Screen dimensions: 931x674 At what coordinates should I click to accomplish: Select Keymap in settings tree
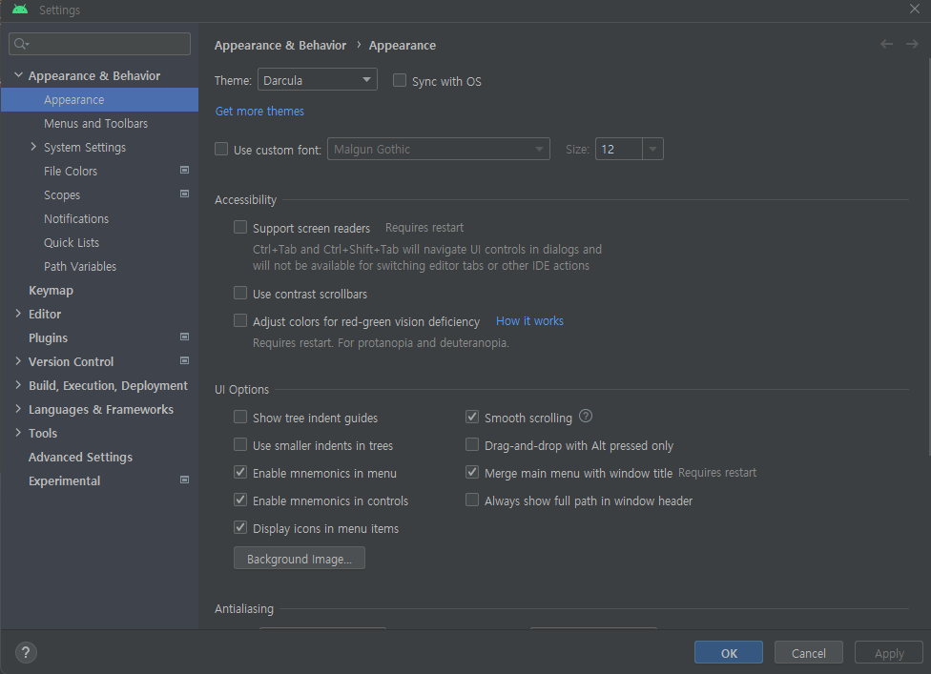coord(51,290)
